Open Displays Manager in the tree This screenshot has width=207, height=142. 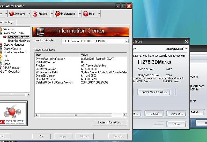(x=14, y=45)
